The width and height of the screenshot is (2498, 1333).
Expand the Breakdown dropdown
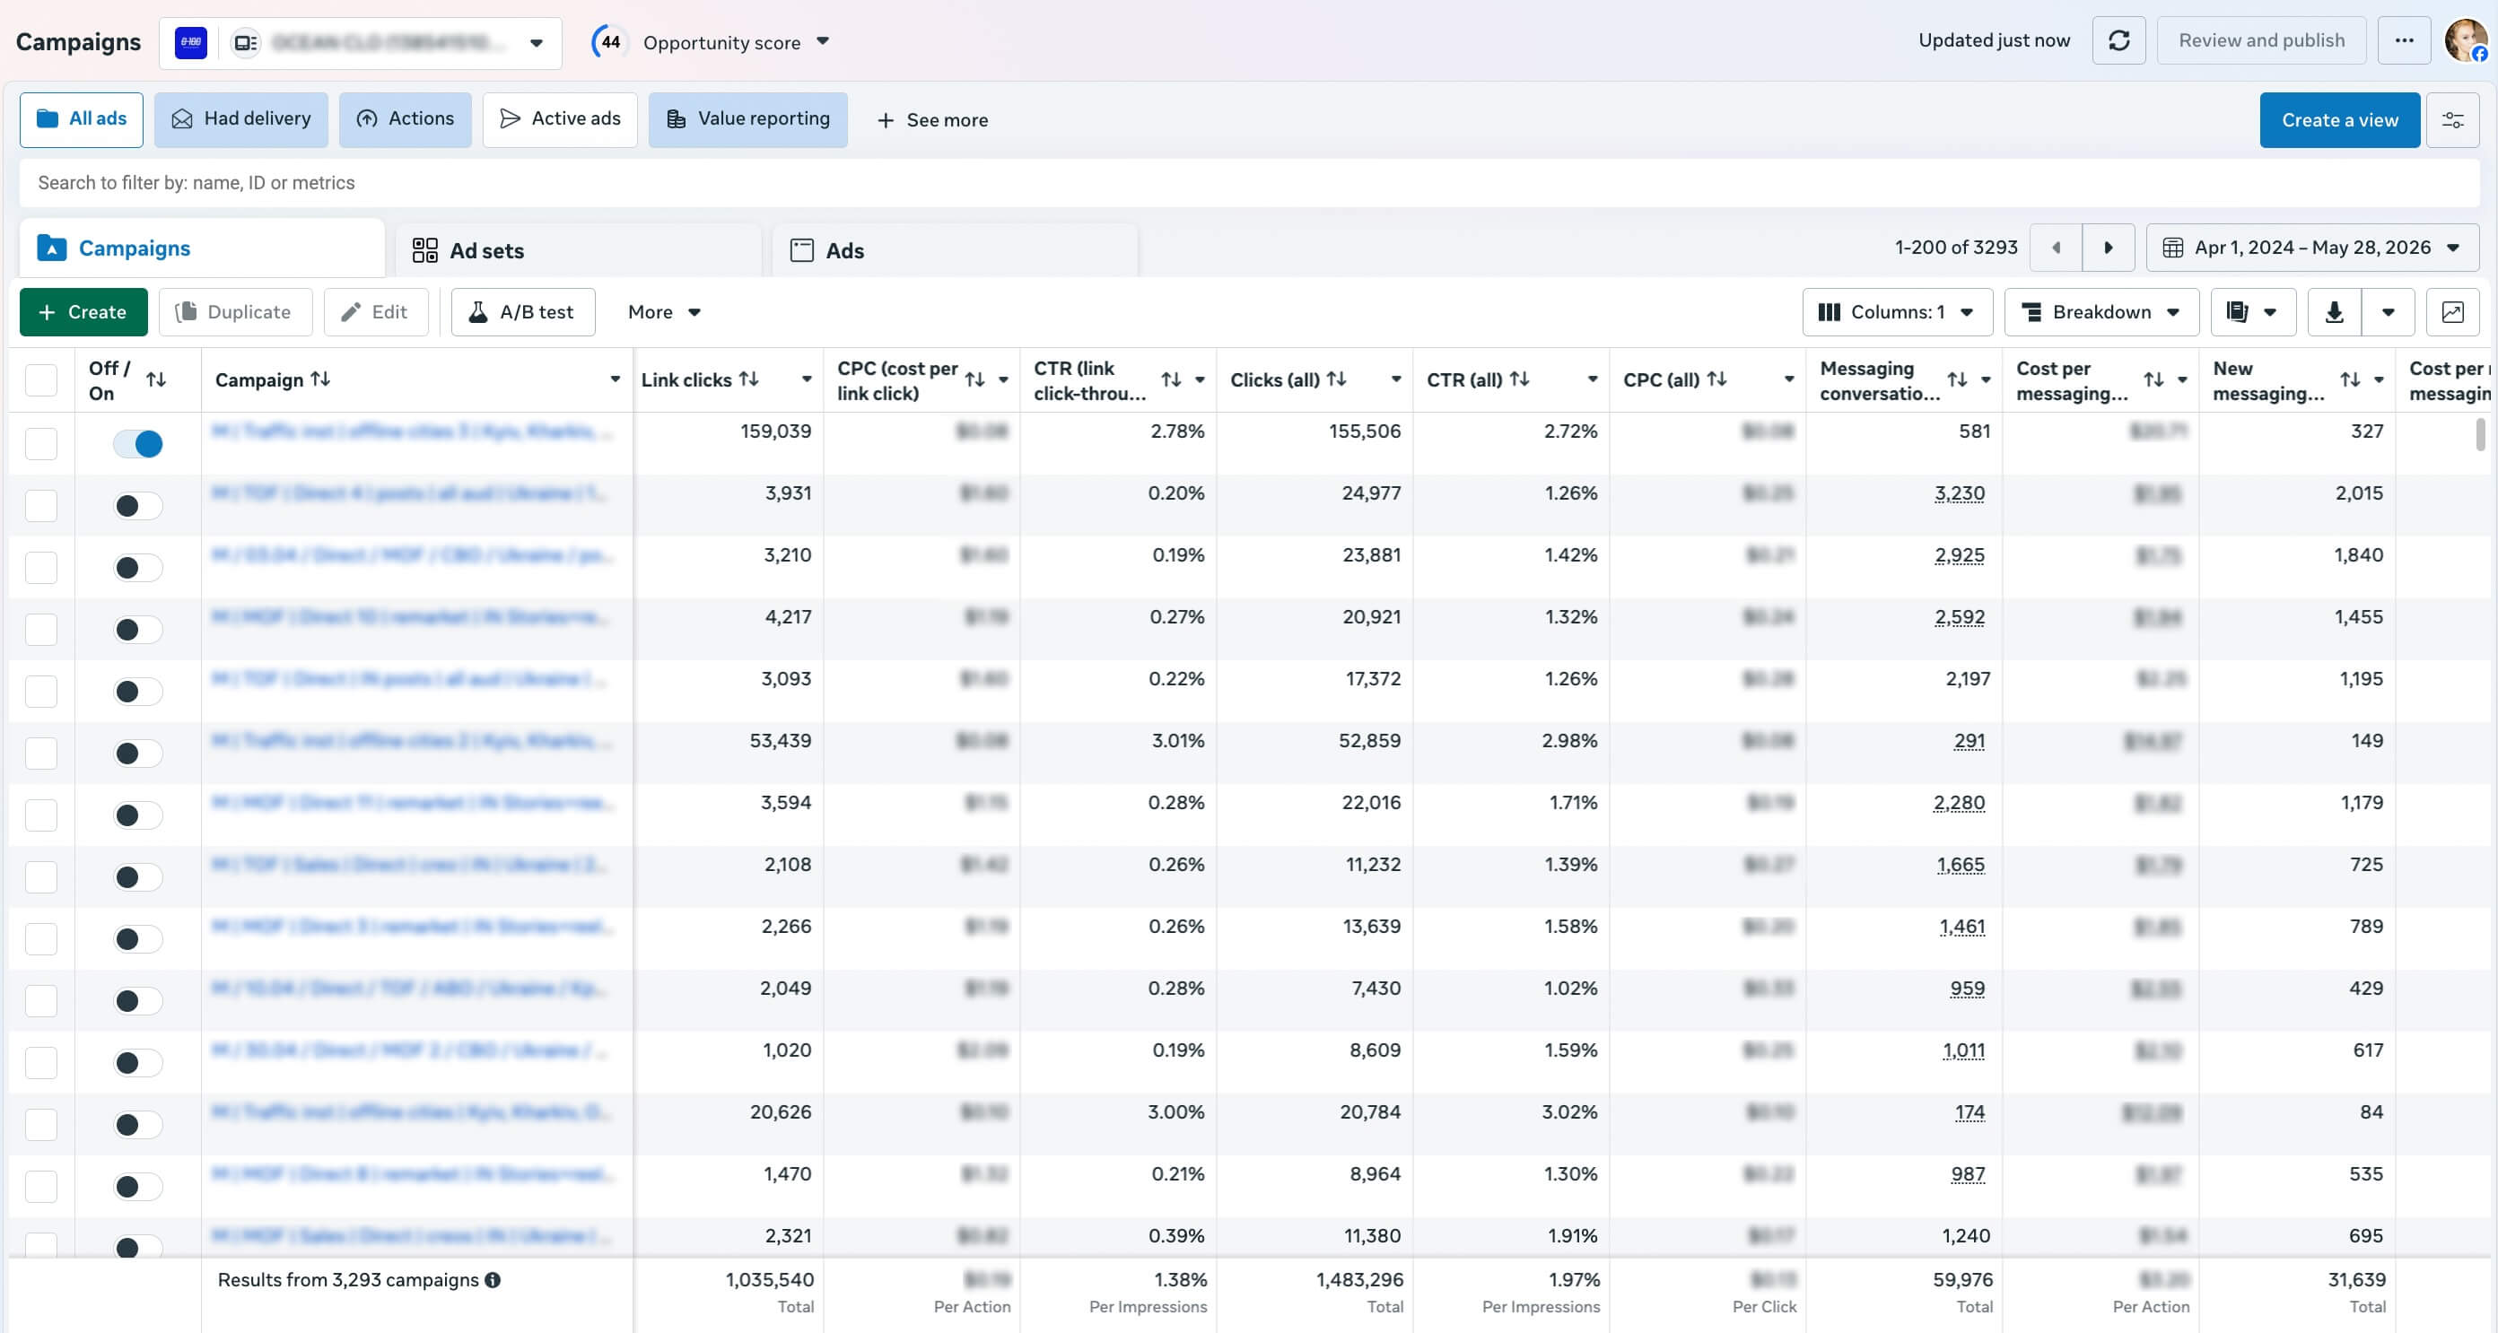coord(2101,312)
